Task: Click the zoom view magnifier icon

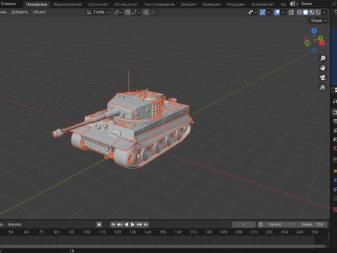Action: click(x=323, y=58)
